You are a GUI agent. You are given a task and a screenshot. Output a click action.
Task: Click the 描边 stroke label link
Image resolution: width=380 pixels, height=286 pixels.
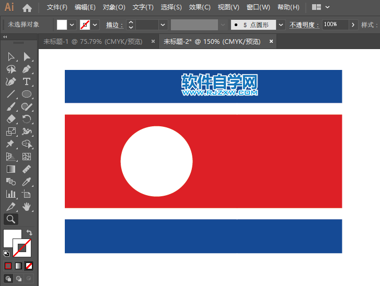coord(114,25)
